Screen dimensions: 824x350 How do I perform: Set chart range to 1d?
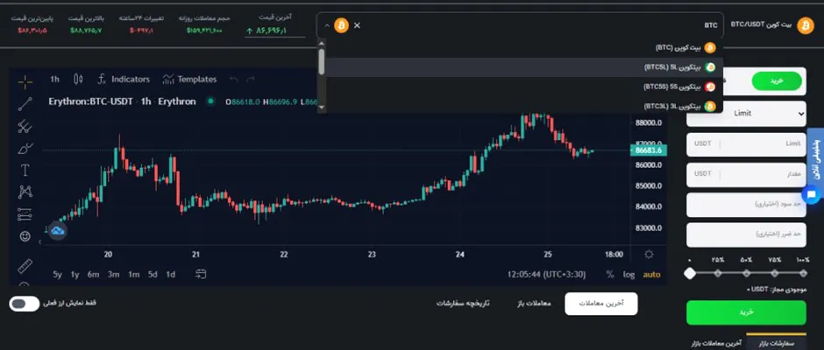click(x=170, y=274)
